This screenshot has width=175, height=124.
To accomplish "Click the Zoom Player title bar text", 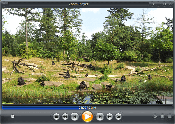I will click(x=78, y=4).
